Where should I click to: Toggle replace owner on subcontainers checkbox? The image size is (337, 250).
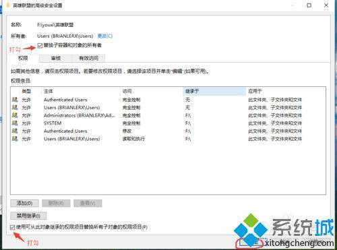point(40,46)
